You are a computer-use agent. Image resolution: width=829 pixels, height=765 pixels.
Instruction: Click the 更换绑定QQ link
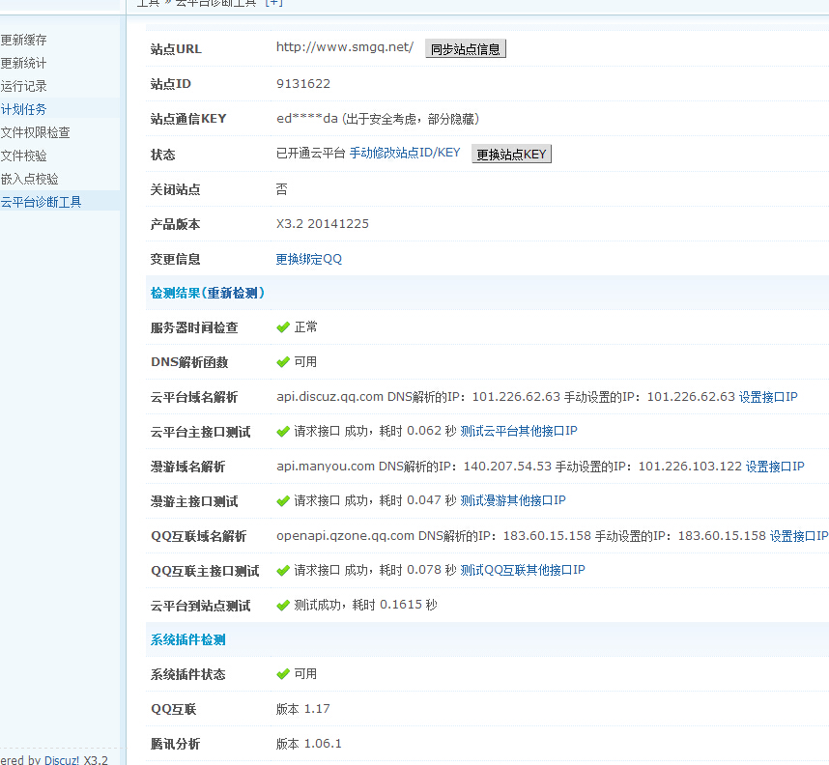coord(309,259)
